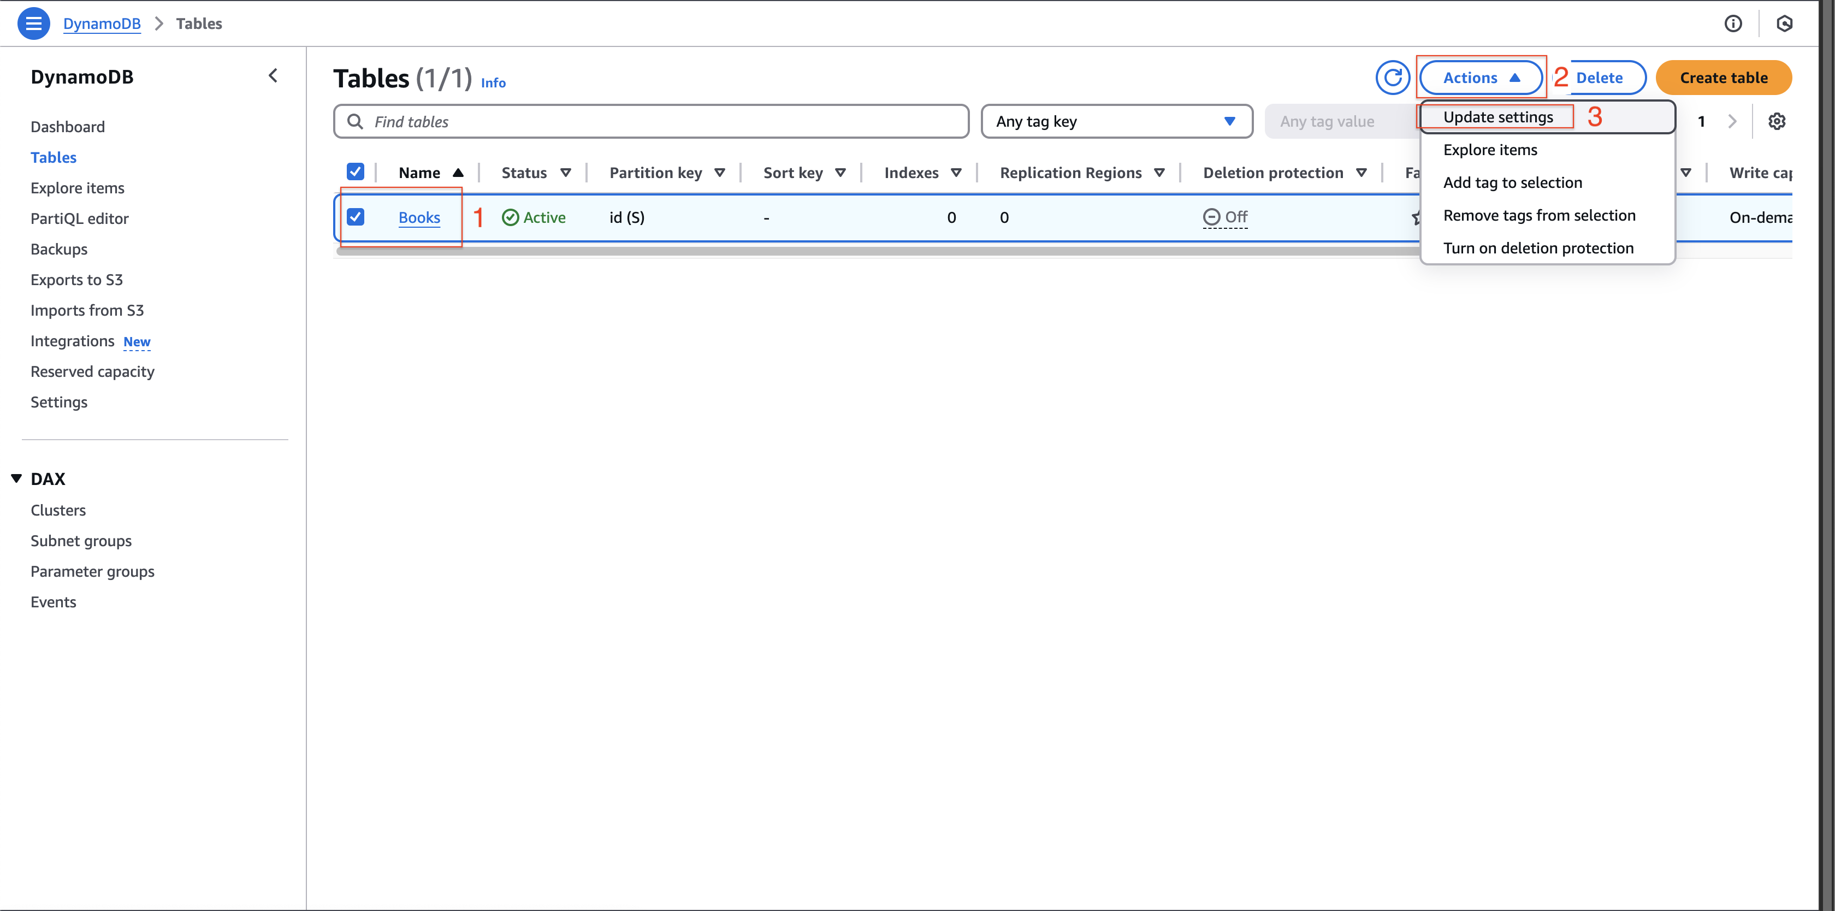Click the DynamoDB settings gear icon
Viewport: 1835px width, 911px height.
[1779, 121]
